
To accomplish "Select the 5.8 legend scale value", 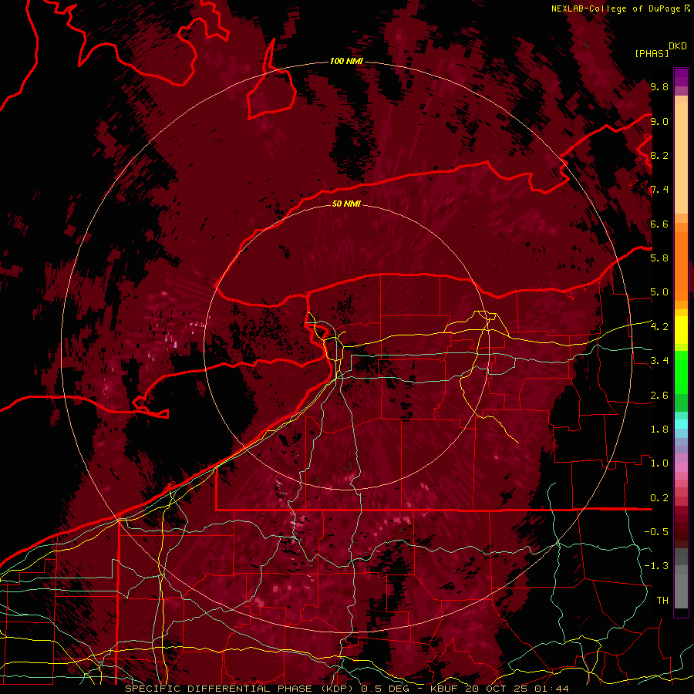I will pyautogui.click(x=659, y=258).
